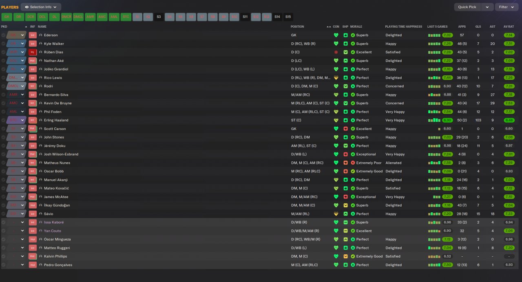Viewport: 522px width, 282px height.
Task: Open Joško Gvardiol's player name link
Action: pyautogui.click(x=55, y=69)
